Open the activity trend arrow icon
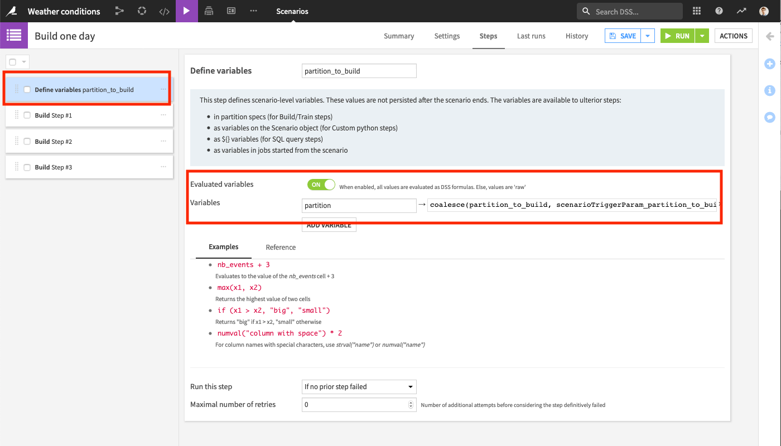Viewport: 781px width, 446px height. click(x=741, y=11)
